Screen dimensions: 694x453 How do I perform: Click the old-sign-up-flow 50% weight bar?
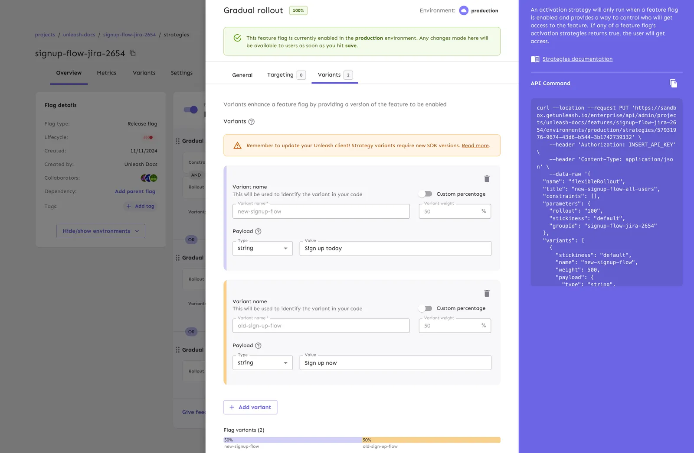[431, 440]
